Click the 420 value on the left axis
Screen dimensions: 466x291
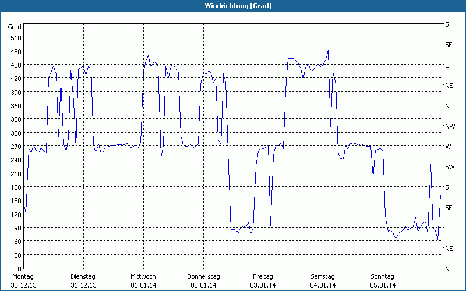(15, 79)
